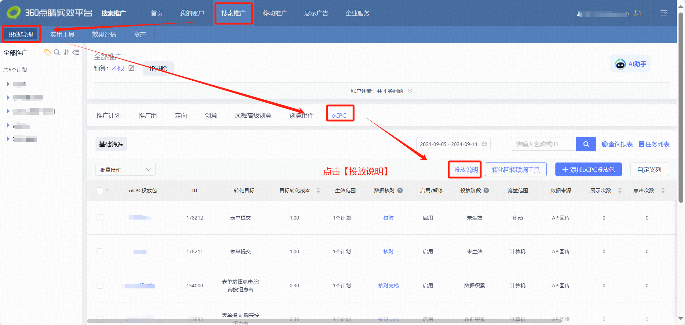This screenshot has width=685, height=325.
Task: Click 核对完成 link in row 154000
Action: 388,286
